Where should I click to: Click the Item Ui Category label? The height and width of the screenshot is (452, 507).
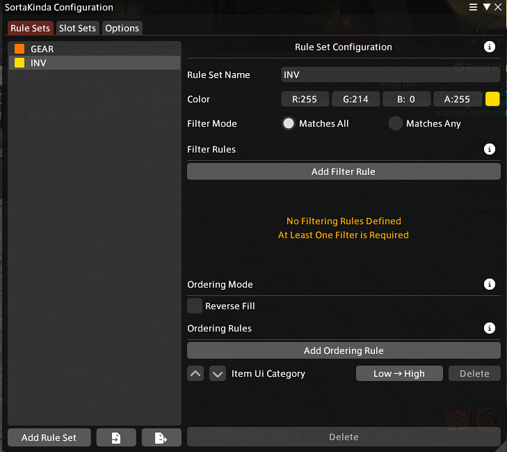coord(268,373)
